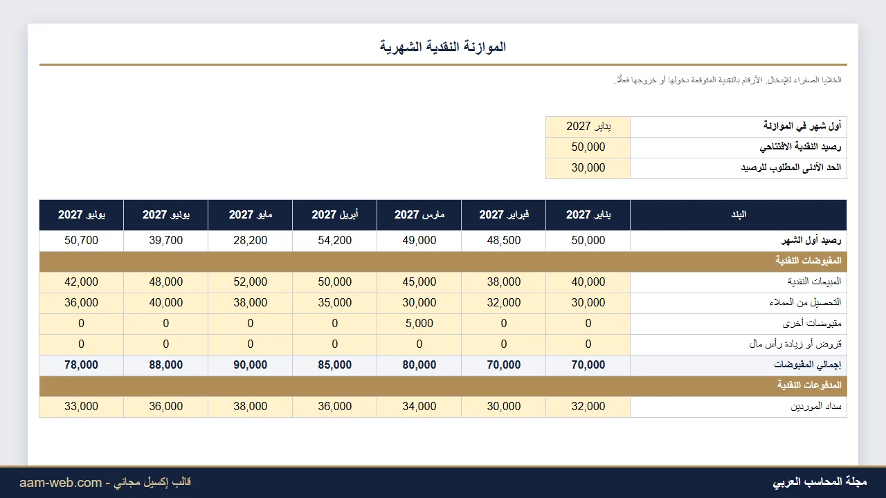Click the row label مقبوضات أخرى
This screenshot has width=886, height=498.
click(812, 324)
